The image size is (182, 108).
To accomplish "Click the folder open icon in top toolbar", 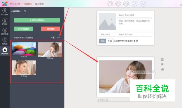I will click(110, 4).
